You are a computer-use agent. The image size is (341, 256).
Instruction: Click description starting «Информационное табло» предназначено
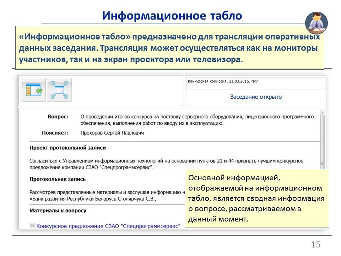[170, 48]
